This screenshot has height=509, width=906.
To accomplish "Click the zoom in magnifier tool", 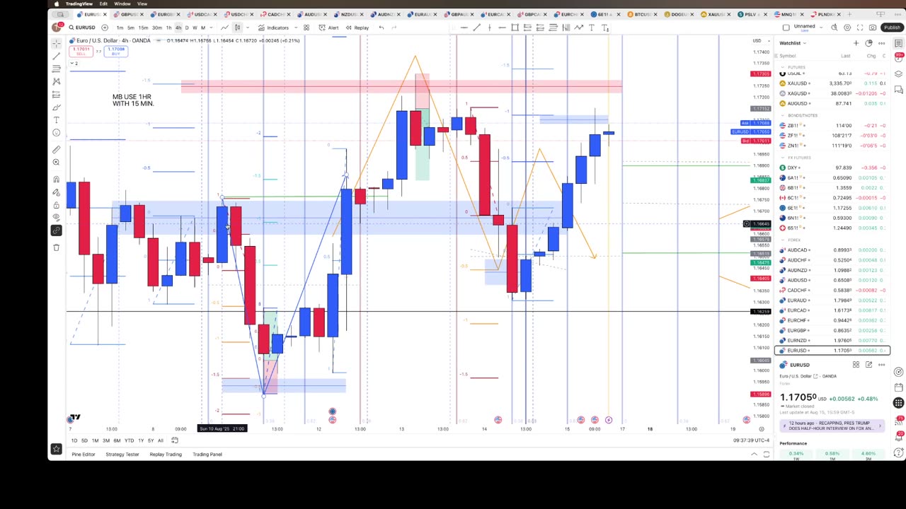I will [56, 162].
